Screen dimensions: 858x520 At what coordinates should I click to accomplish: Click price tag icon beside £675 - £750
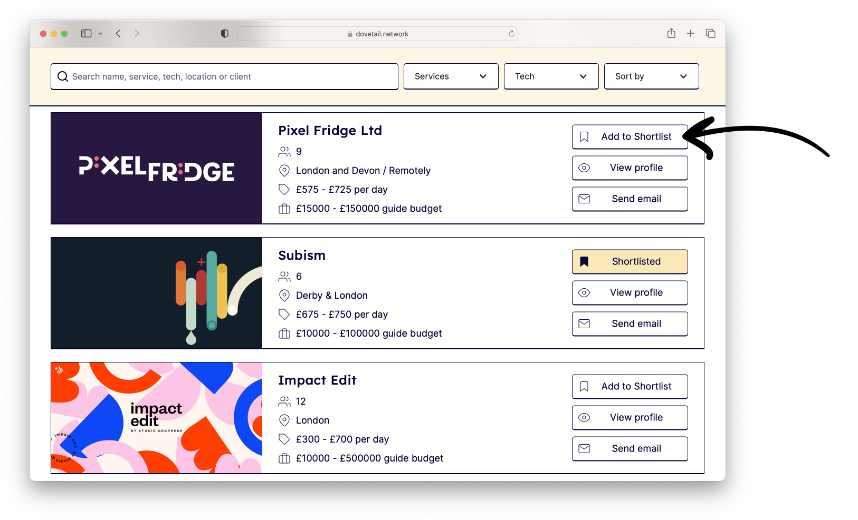(284, 315)
